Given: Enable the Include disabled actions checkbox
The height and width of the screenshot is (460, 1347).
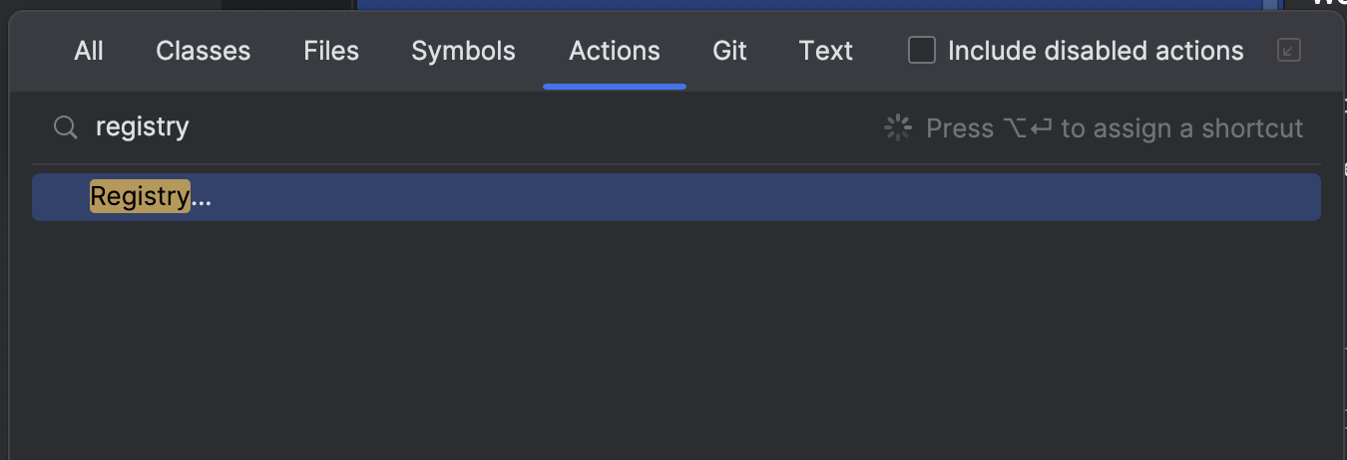Looking at the screenshot, I should [x=922, y=50].
